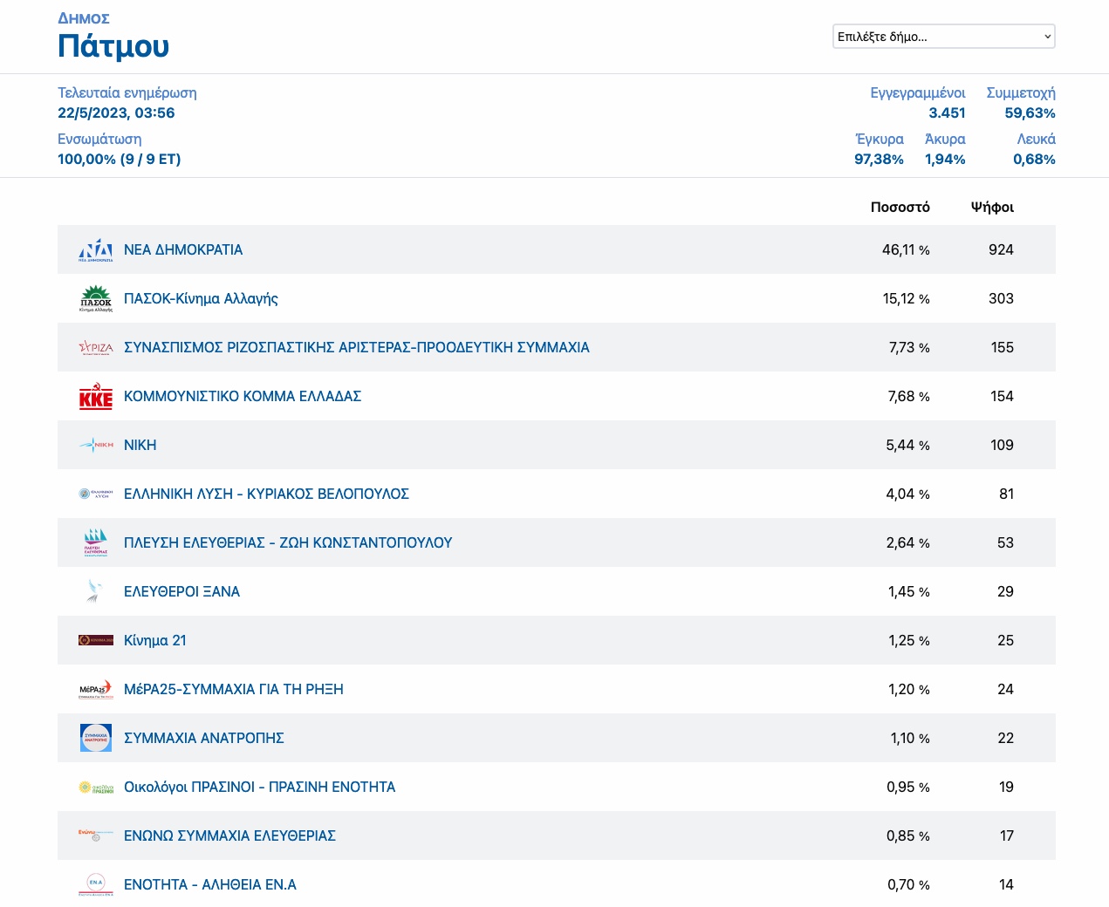Click the red KKE logo
1109x907 pixels.
(96, 396)
